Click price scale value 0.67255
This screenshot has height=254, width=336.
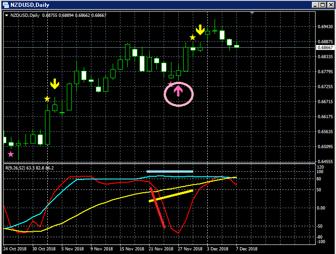point(325,86)
